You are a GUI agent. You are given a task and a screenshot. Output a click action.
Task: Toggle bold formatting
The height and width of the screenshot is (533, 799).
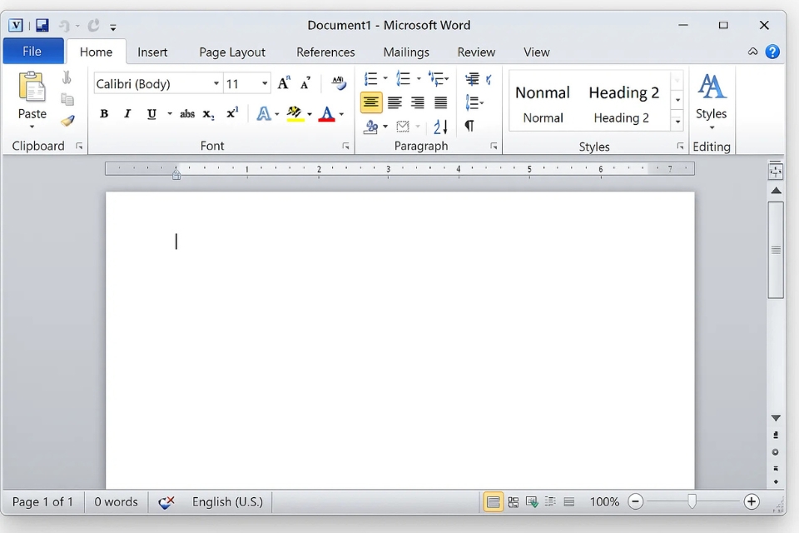tap(103, 113)
